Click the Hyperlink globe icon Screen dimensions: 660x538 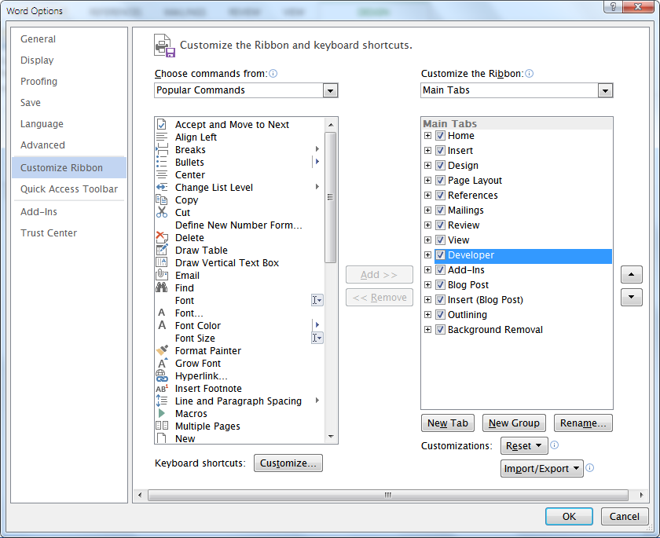162,375
